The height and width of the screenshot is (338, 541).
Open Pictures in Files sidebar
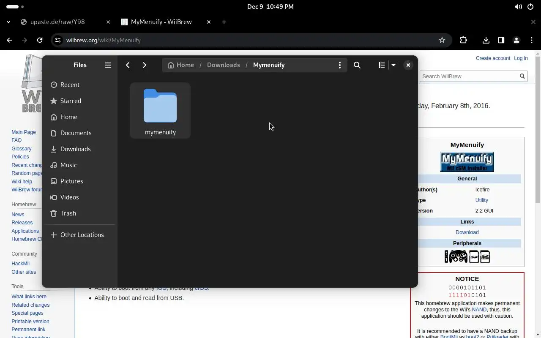pos(80,181)
